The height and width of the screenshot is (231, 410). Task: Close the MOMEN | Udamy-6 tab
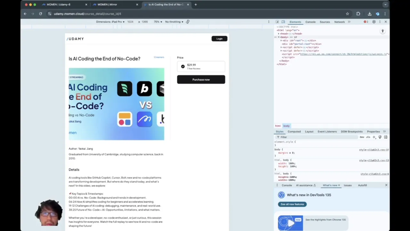(86, 4)
